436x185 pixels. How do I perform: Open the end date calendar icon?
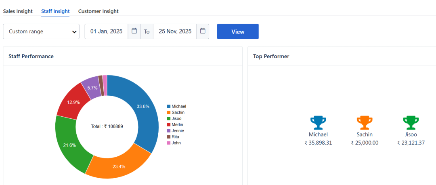[203, 31]
